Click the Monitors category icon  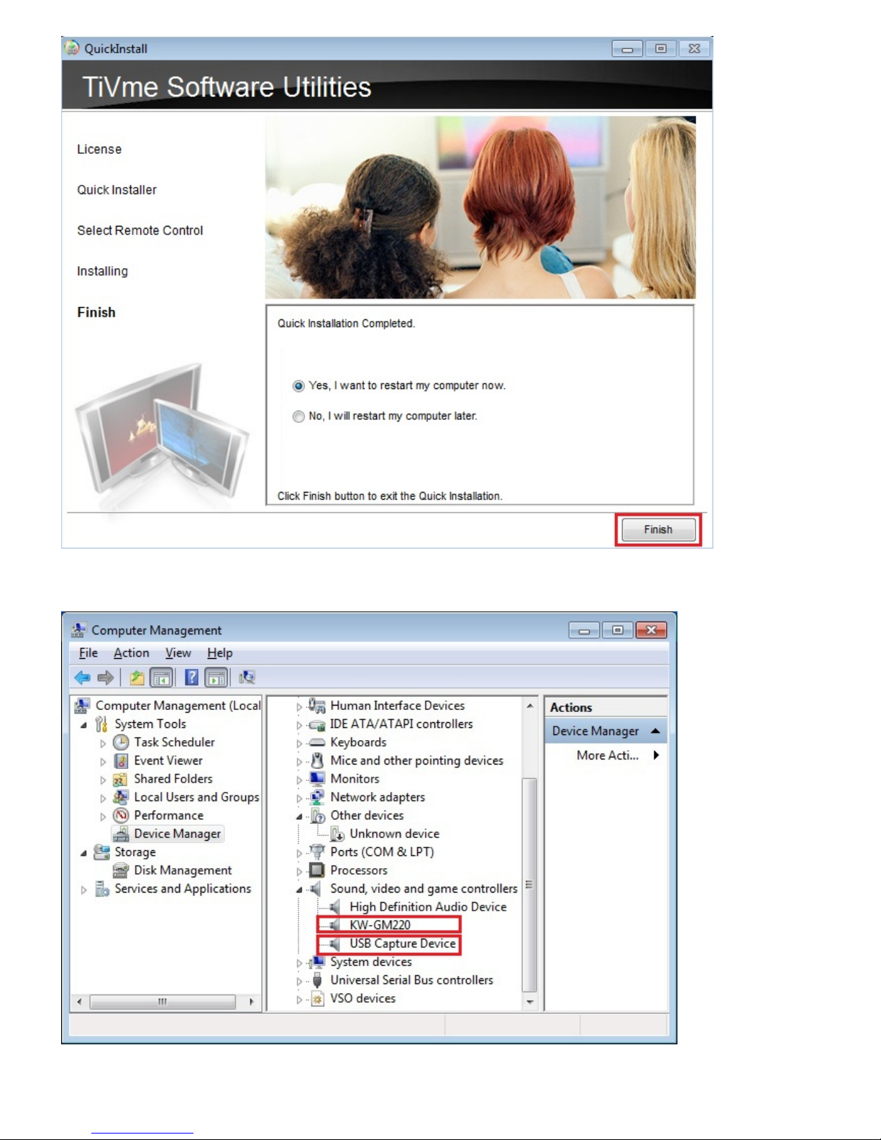(x=317, y=779)
